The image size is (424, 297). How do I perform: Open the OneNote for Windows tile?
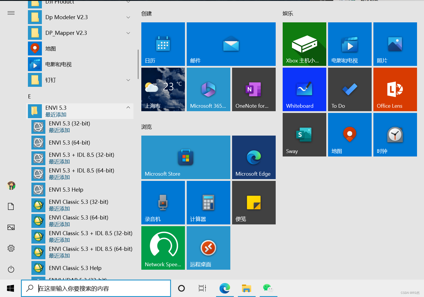click(254, 89)
